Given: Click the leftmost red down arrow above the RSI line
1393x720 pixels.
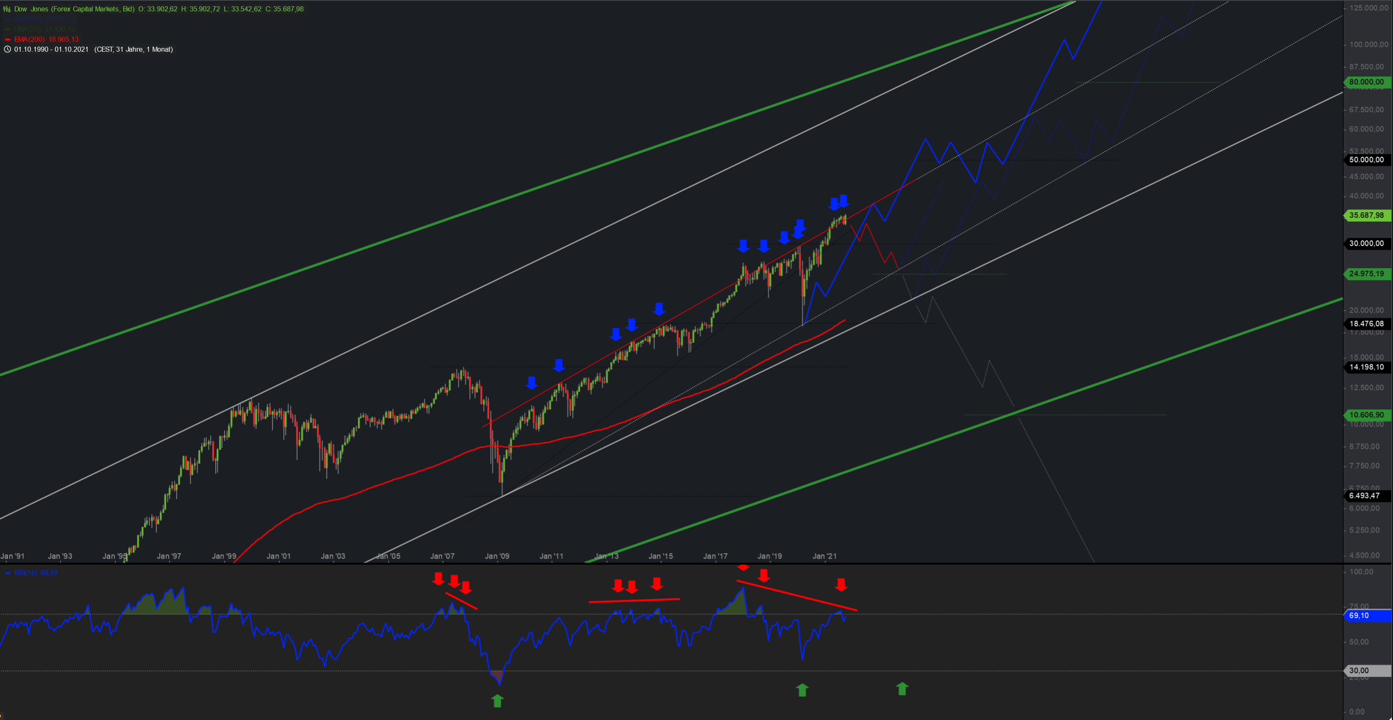Looking at the screenshot, I should click(x=438, y=579).
